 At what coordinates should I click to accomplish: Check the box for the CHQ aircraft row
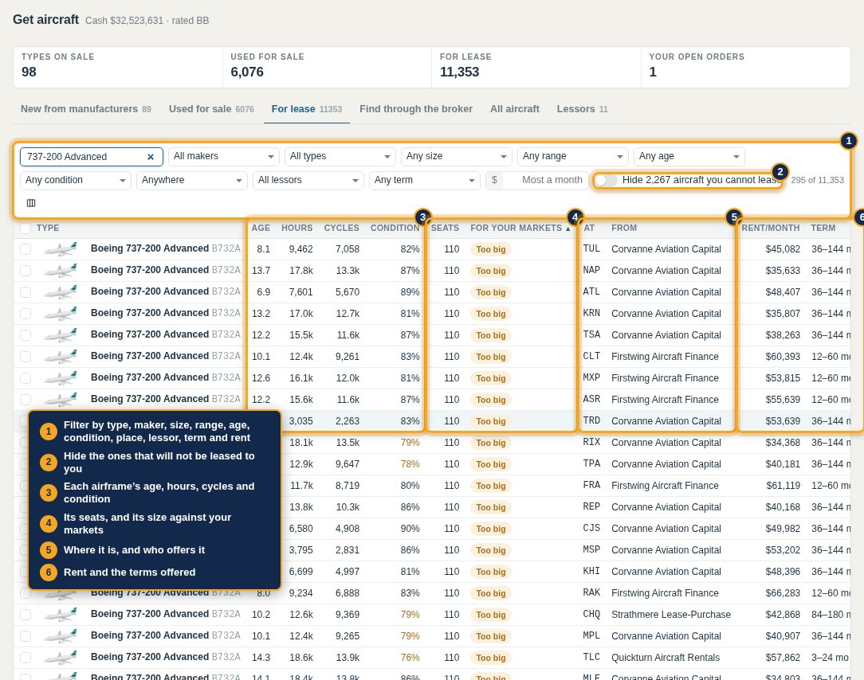26,615
